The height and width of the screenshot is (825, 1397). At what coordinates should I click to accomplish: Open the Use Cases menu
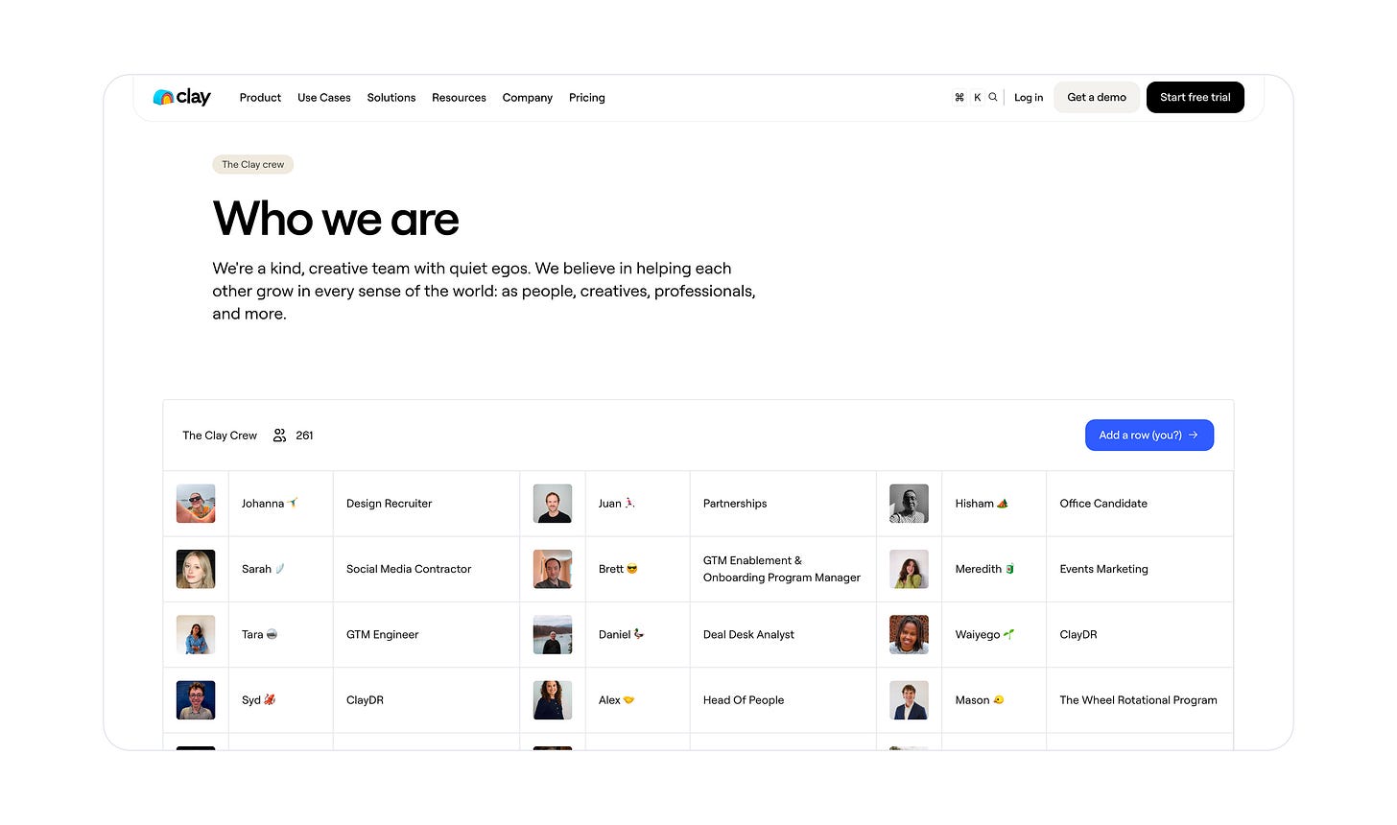point(324,98)
